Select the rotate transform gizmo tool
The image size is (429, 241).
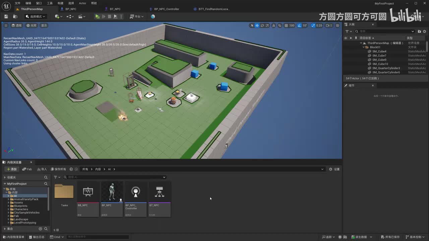click(262, 25)
